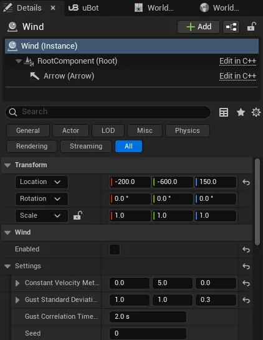The width and height of the screenshot is (263, 340).
Task: Click Rotation X field 0.0°
Action: click(130, 199)
